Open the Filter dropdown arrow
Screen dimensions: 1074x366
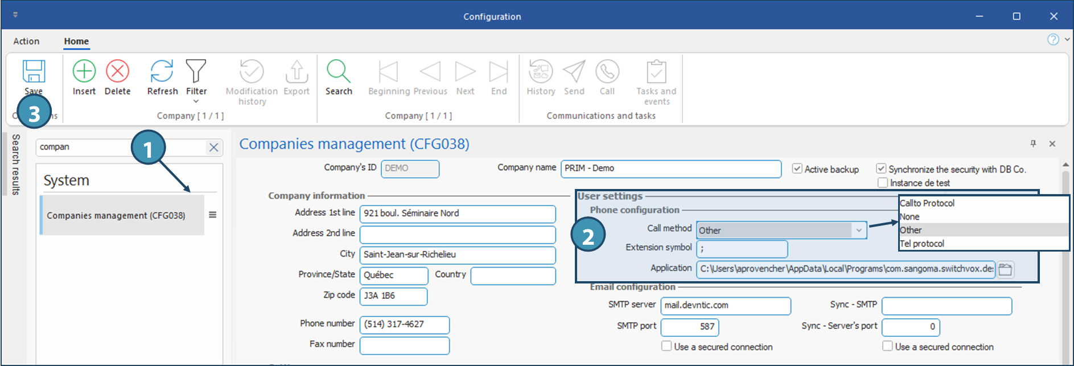coord(196,102)
